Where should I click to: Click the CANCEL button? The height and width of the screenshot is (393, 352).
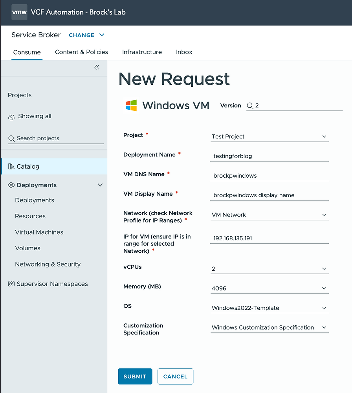point(175,376)
